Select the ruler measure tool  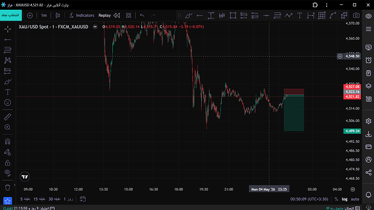8,117
